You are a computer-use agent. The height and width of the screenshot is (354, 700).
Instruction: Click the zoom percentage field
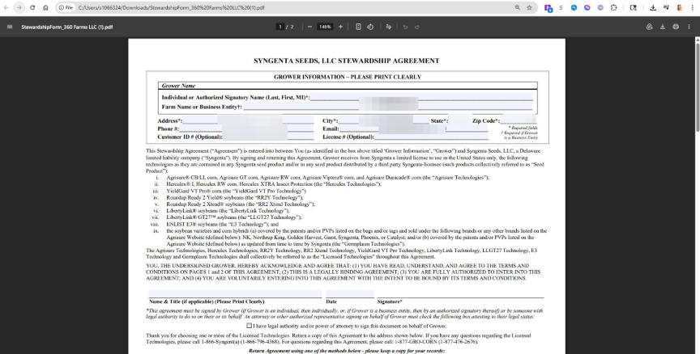coord(325,27)
